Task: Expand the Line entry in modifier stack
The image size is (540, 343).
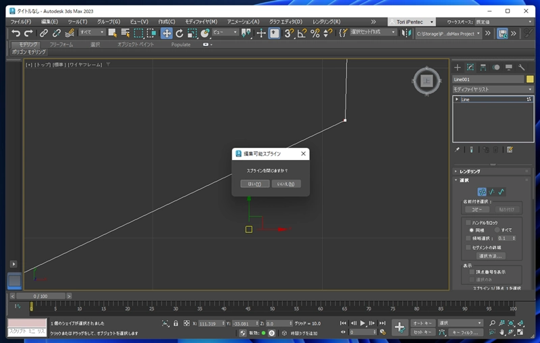Action: click(x=457, y=99)
